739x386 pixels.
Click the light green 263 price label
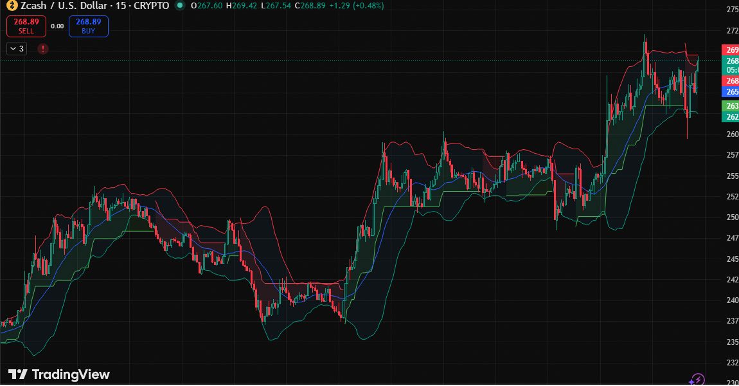[x=731, y=106]
